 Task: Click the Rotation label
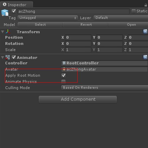pyautogui.click(x=14, y=44)
